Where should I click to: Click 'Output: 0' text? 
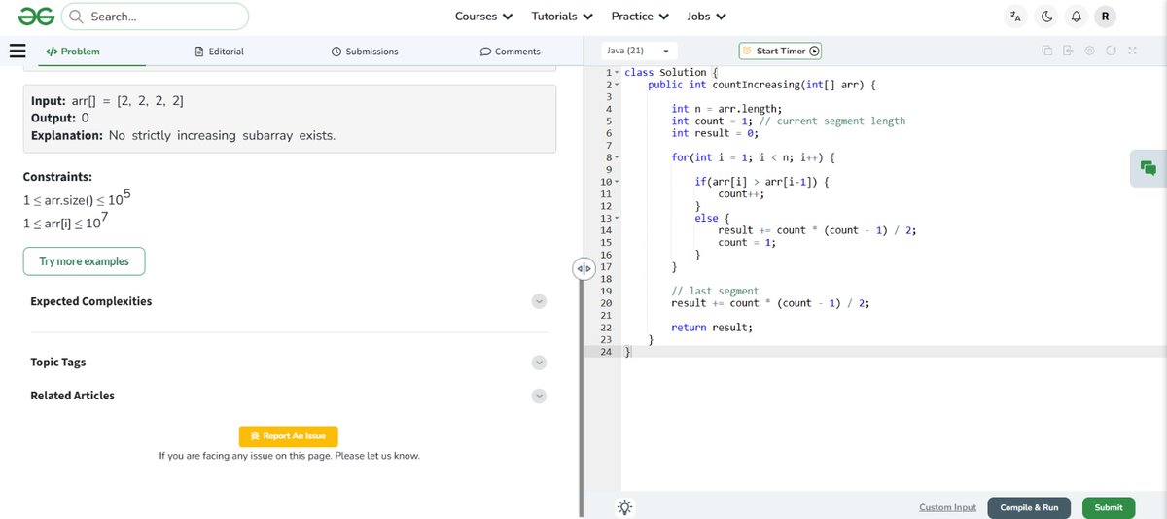pyautogui.click(x=60, y=118)
